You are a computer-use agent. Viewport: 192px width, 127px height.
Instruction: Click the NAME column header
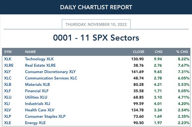30,52
